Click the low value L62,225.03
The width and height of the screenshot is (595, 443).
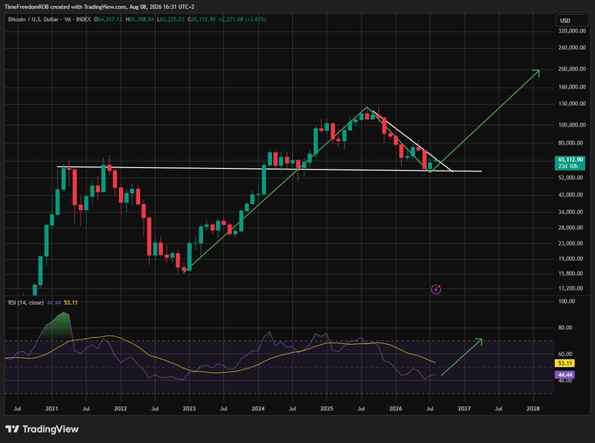coord(171,19)
